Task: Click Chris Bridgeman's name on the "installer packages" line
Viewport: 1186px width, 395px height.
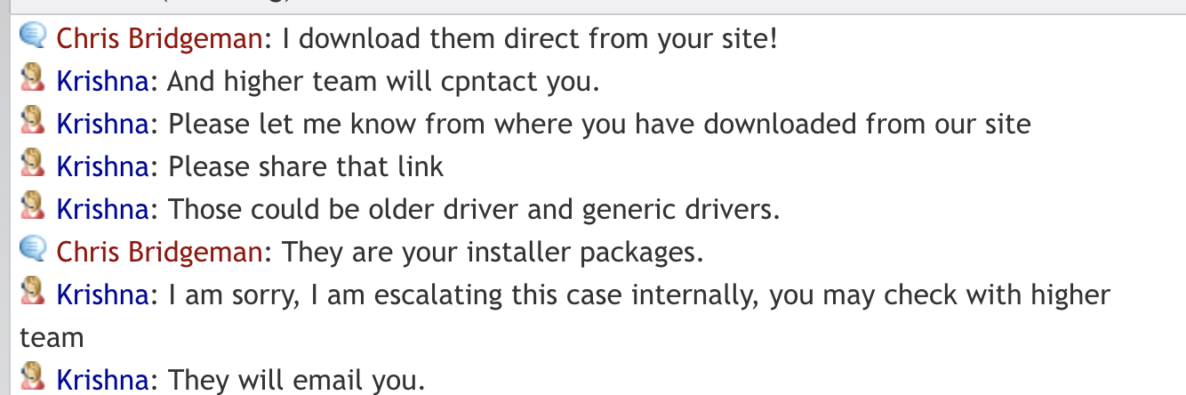Action: (x=160, y=252)
